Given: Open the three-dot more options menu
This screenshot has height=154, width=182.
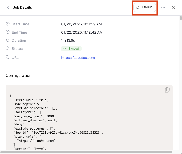Looking at the screenshot, I should click(x=163, y=7).
